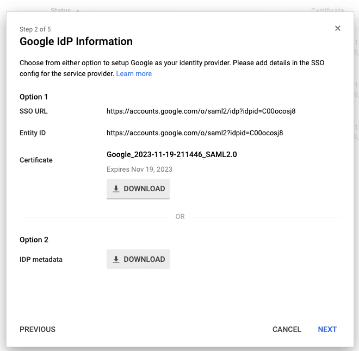This screenshot has width=359, height=351.
Task: Select the Entity ID URL value
Action: 195,133
